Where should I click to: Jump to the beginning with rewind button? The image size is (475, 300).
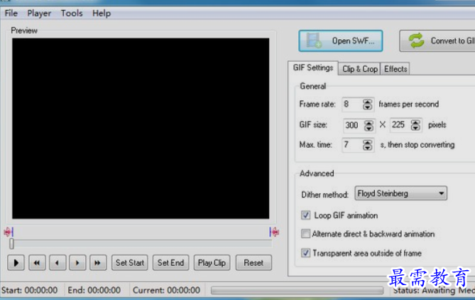pos(37,263)
